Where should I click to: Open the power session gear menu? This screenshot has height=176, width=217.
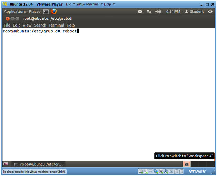[x=210, y=12]
